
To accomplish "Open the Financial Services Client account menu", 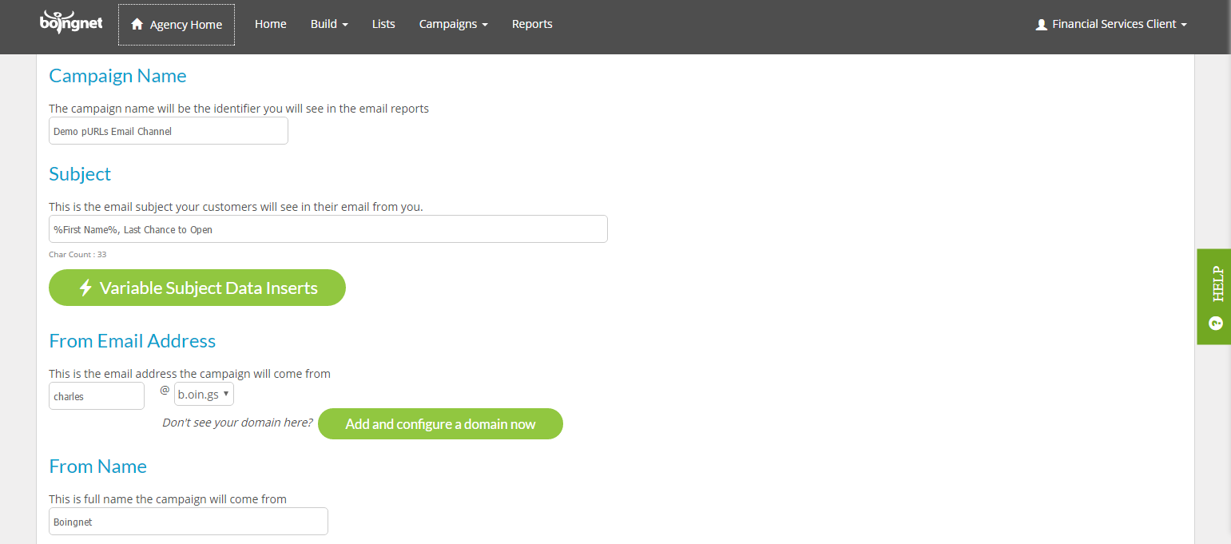I will (x=1111, y=24).
